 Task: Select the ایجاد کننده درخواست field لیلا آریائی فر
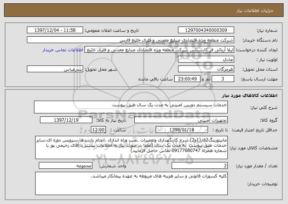159,50
